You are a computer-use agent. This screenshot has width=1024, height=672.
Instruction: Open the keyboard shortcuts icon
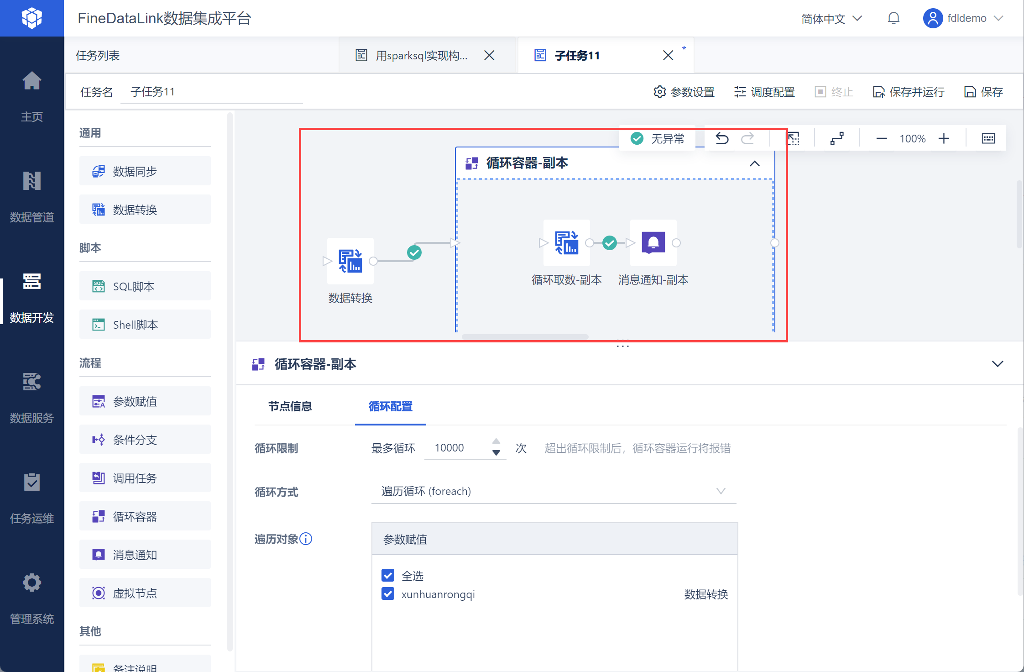coord(988,138)
